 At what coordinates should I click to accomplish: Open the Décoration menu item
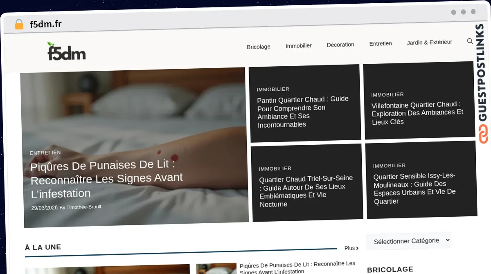pyautogui.click(x=340, y=45)
